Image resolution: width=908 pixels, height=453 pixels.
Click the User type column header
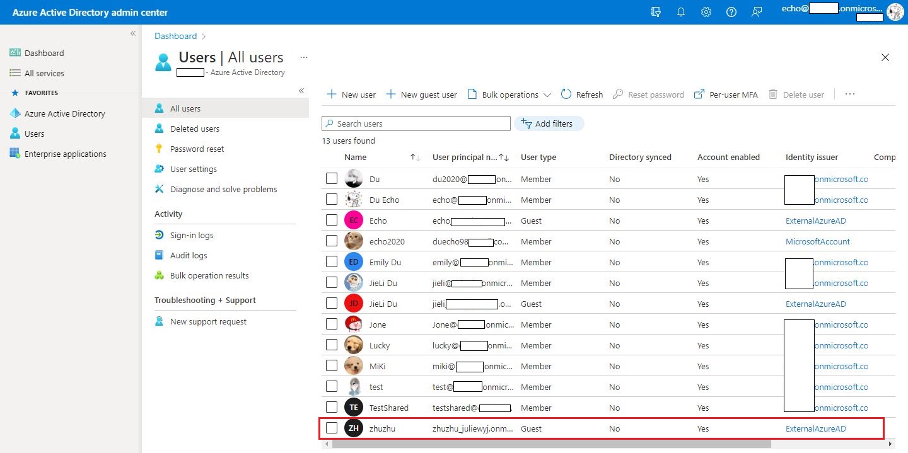(538, 158)
